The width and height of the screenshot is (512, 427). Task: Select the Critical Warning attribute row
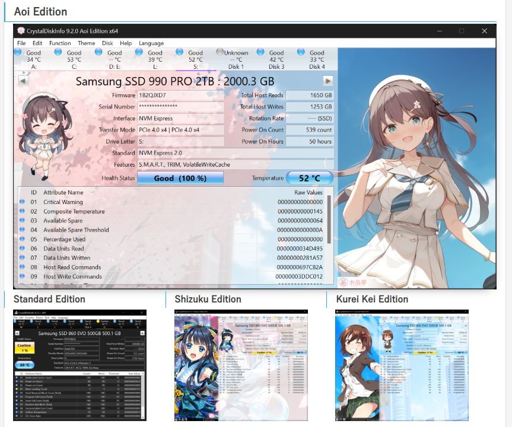172,202
